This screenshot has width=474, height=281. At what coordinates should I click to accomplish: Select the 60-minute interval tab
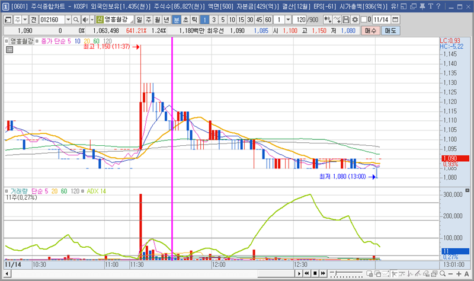268,20
